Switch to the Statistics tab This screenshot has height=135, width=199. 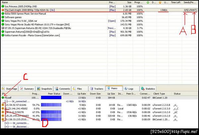point(148,89)
